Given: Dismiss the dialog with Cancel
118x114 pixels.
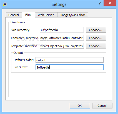Looking at the screenshot, I should click(102, 105).
